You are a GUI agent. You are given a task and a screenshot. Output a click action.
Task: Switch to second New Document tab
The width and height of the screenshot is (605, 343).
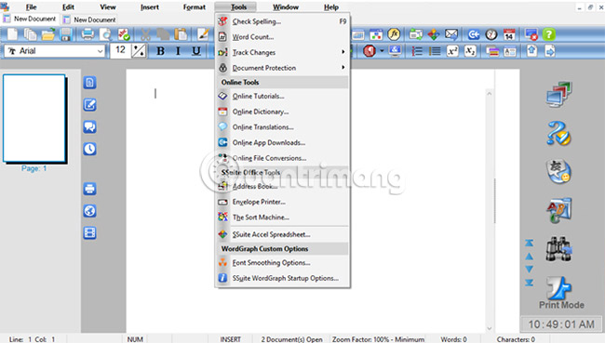click(89, 20)
